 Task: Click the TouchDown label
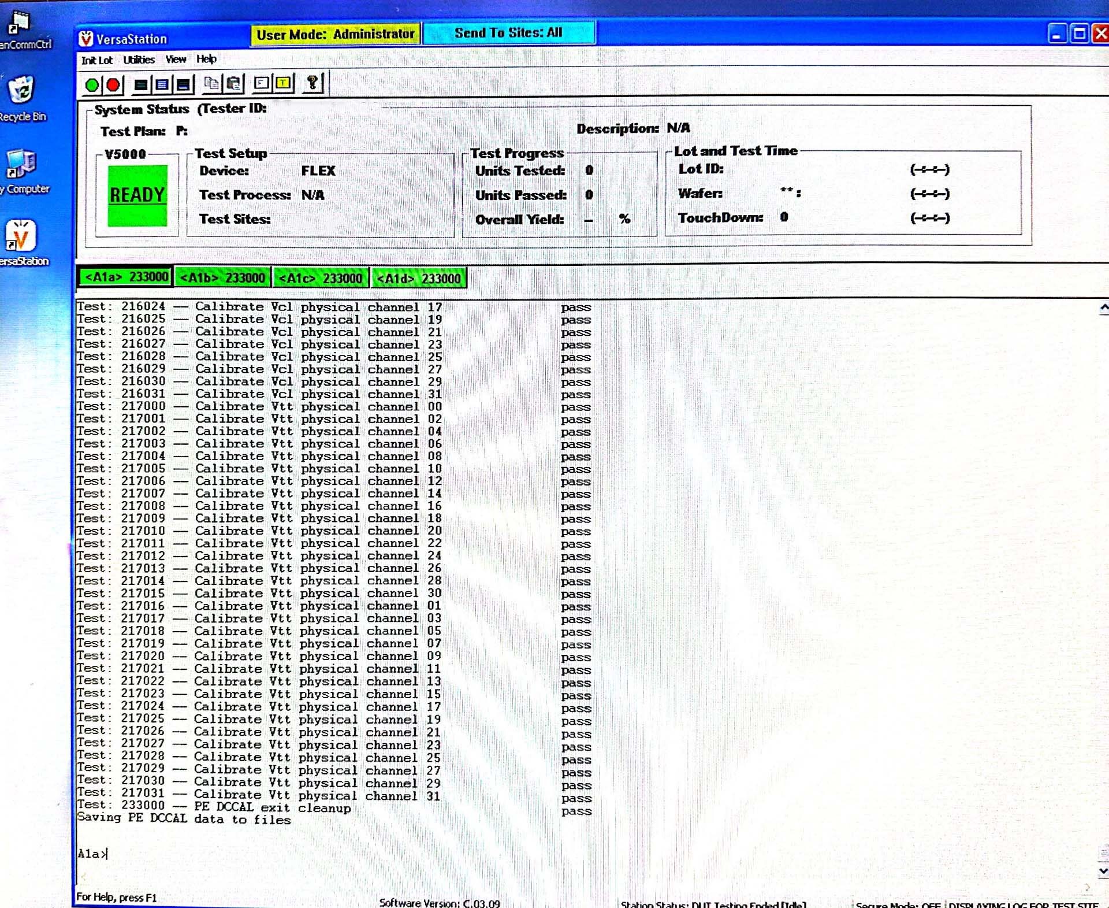[720, 218]
